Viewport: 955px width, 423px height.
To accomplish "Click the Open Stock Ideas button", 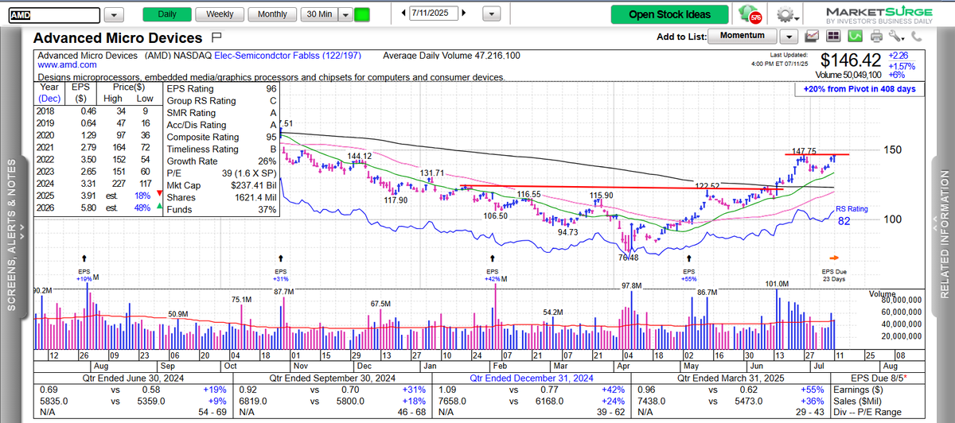I will pos(668,14).
